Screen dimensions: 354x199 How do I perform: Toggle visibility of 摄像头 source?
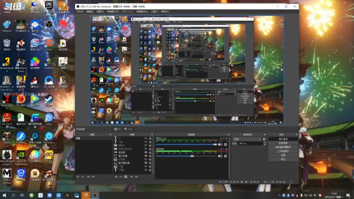146,145
